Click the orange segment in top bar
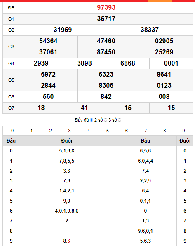 click(x=160, y=1)
